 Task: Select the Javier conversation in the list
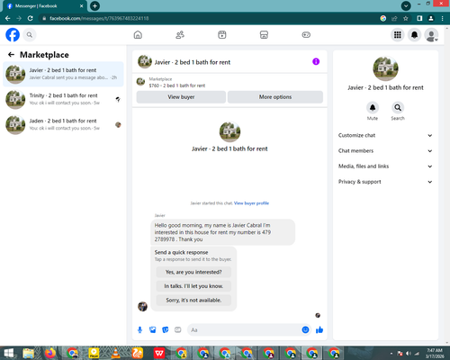(63, 74)
